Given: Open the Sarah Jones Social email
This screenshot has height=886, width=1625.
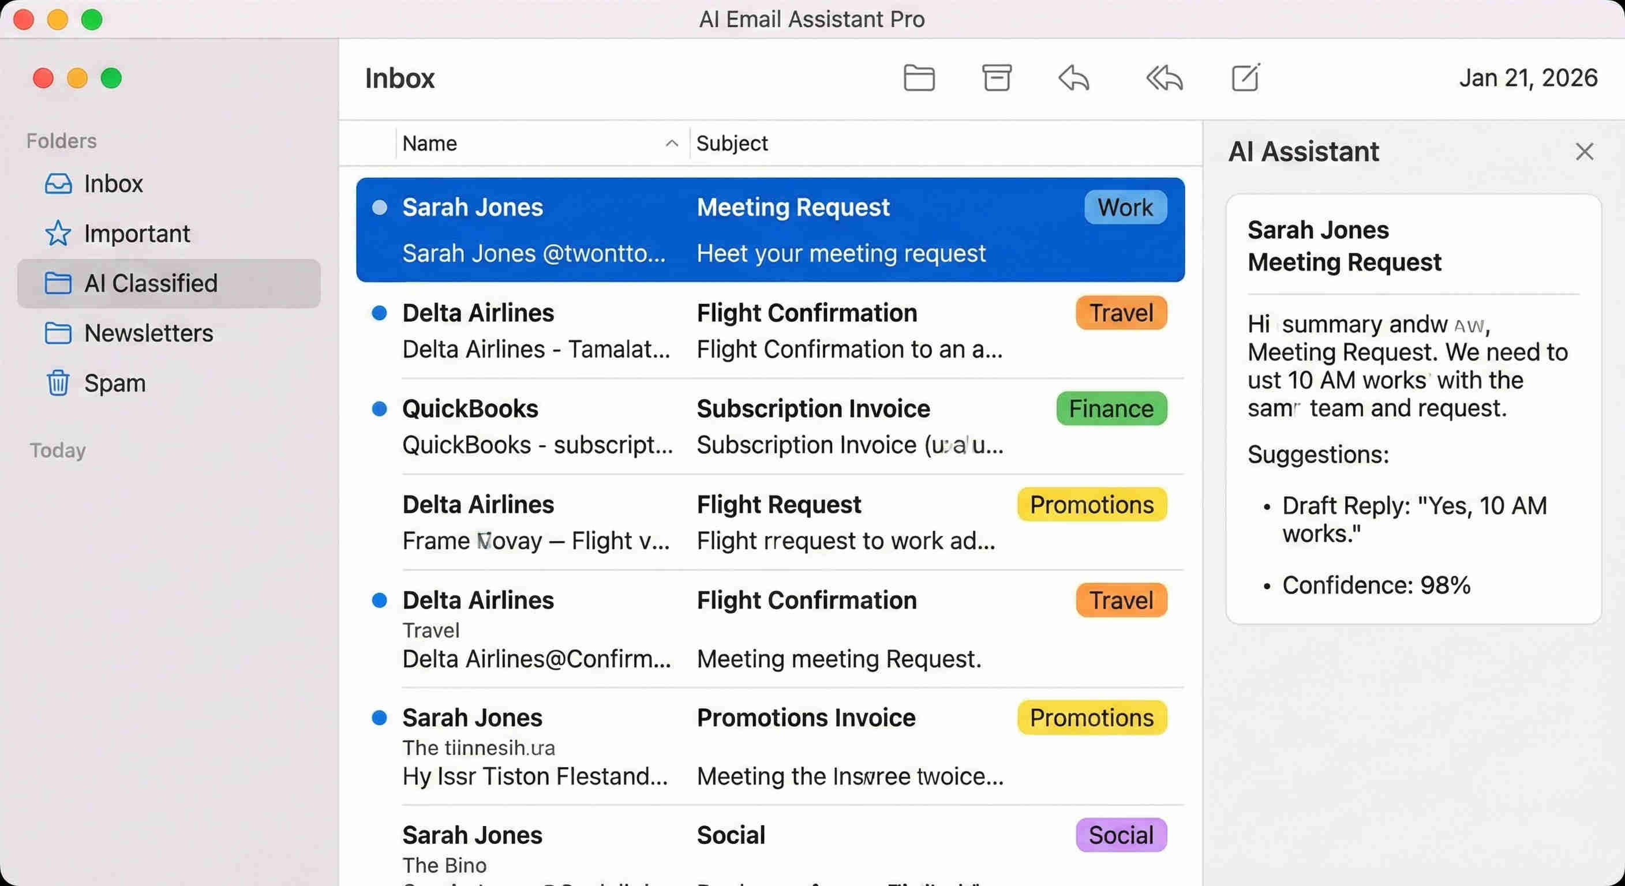Looking at the screenshot, I should (x=770, y=846).
